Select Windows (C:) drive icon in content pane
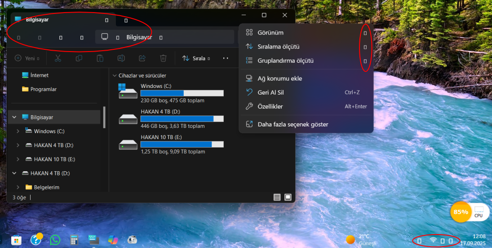This screenshot has height=248, width=492. pos(128,91)
